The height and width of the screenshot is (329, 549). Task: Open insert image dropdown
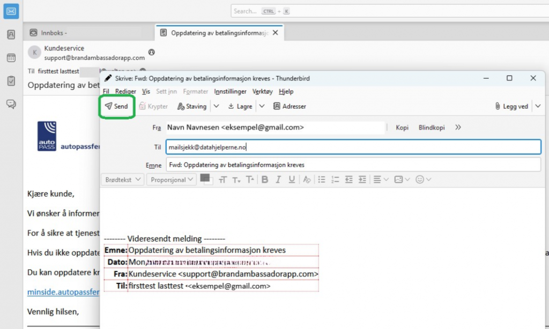point(402,180)
